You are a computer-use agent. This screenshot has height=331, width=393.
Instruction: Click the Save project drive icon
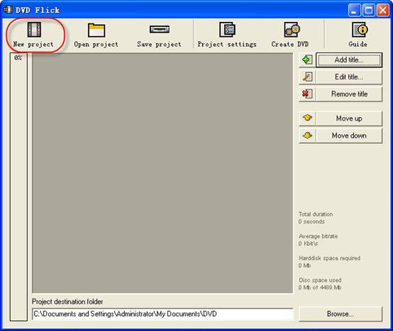tap(160, 29)
